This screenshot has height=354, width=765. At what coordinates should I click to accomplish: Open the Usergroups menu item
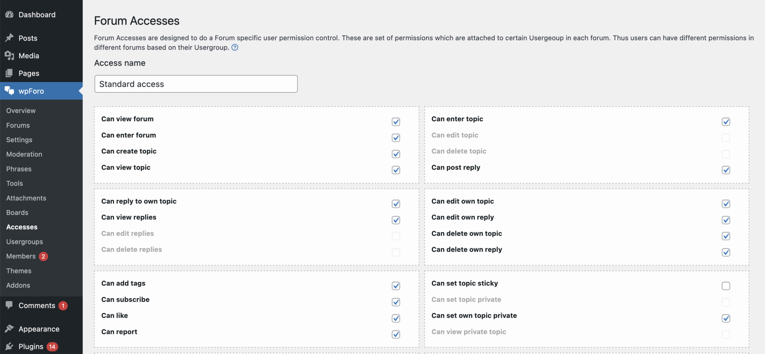pyautogui.click(x=24, y=241)
